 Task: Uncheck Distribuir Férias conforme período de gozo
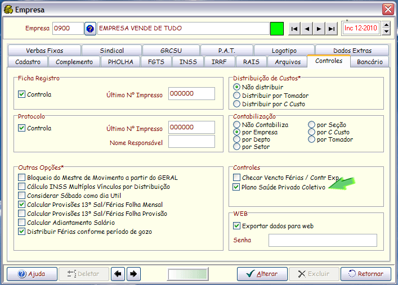click(21, 231)
